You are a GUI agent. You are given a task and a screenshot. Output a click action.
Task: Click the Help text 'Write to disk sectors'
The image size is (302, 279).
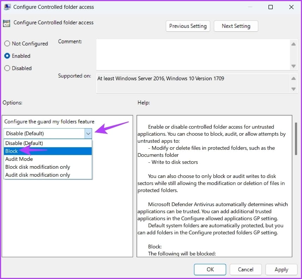tap(175, 162)
